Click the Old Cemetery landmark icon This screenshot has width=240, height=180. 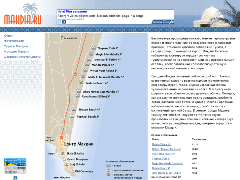click(x=73, y=171)
